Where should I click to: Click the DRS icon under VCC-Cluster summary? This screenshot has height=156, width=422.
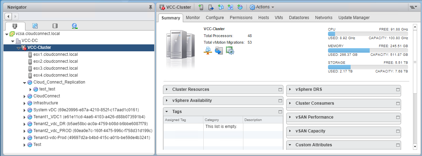tap(208, 51)
